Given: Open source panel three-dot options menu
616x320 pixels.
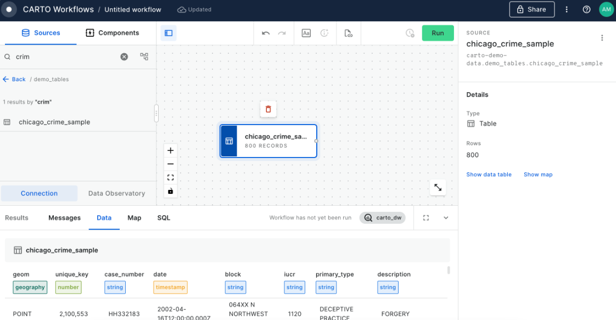Looking at the screenshot, I should (x=602, y=38).
